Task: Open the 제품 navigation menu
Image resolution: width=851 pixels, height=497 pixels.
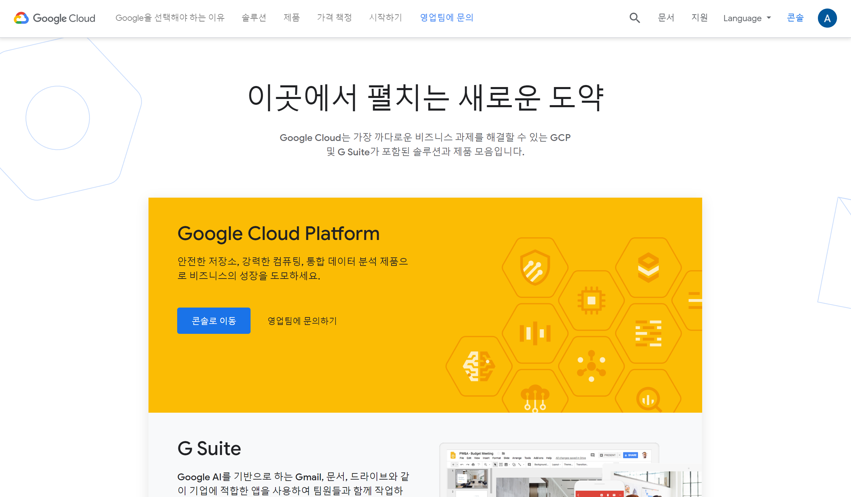Action: pyautogui.click(x=292, y=18)
